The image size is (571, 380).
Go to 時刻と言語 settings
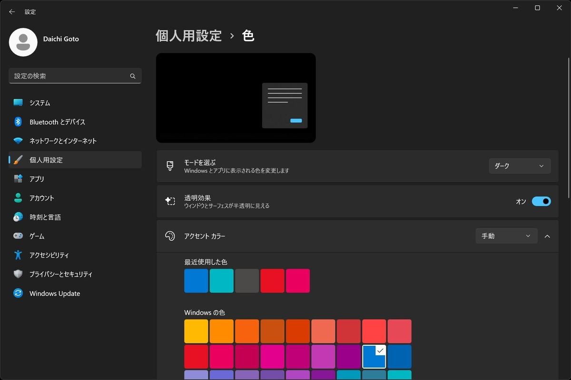click(x=75, y=217)
